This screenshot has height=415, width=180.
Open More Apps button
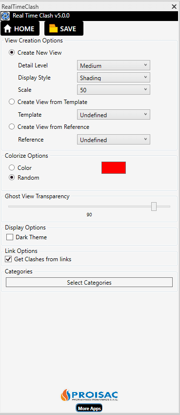tap(89, 408)
